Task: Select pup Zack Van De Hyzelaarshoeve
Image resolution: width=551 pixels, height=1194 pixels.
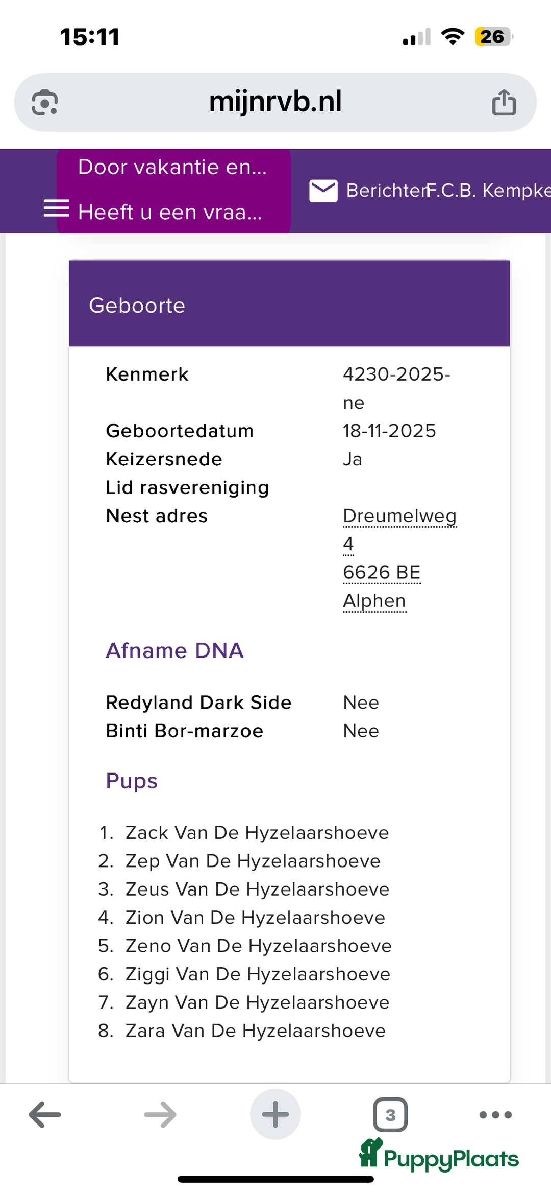Action: (257, 833)
